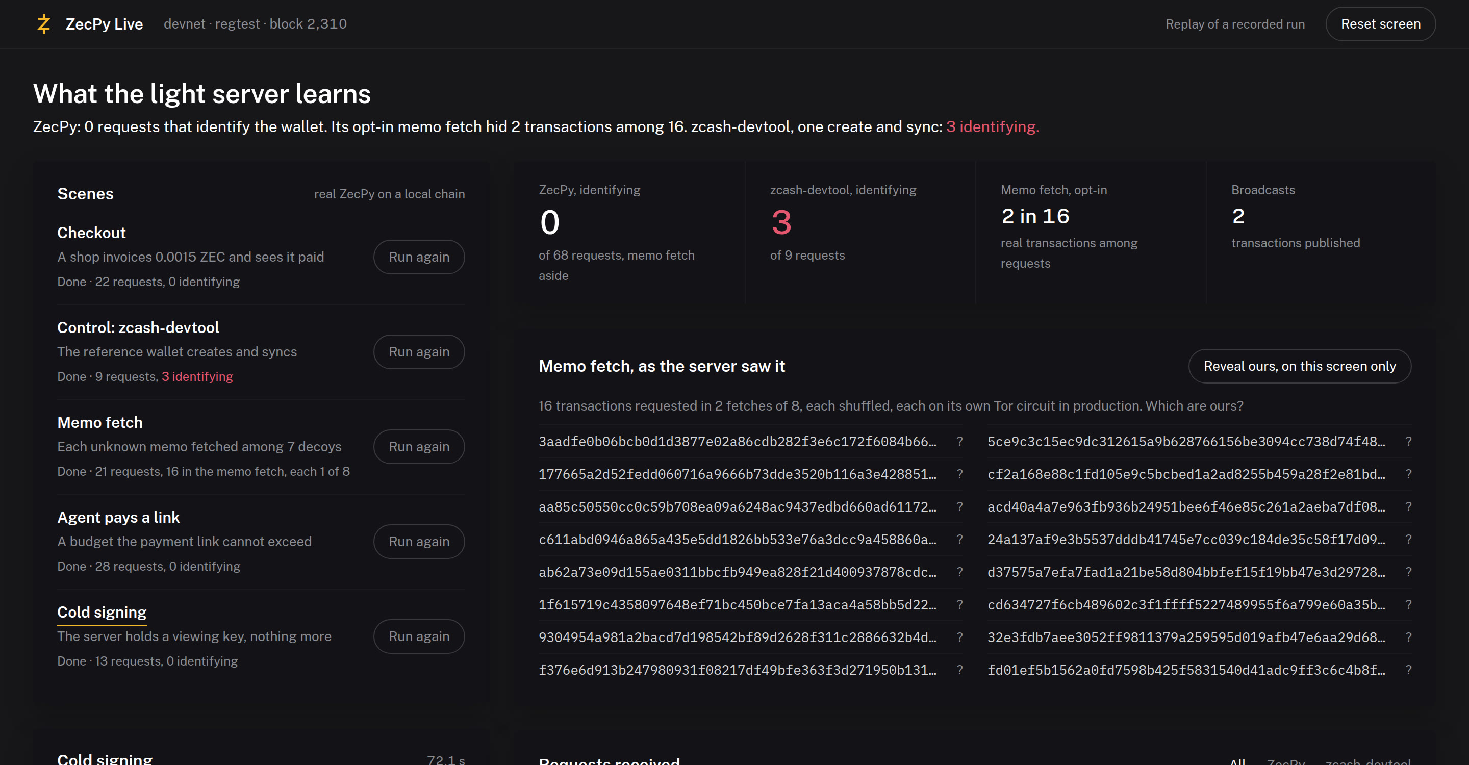Click transaction hash starting aa85c50550cc
1469x765 pixels.
pyautogui.click(x=738, y=506)
